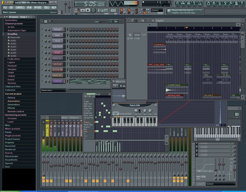
Task: Open the CHANNELS menu
Action: (x=20, y=7)
